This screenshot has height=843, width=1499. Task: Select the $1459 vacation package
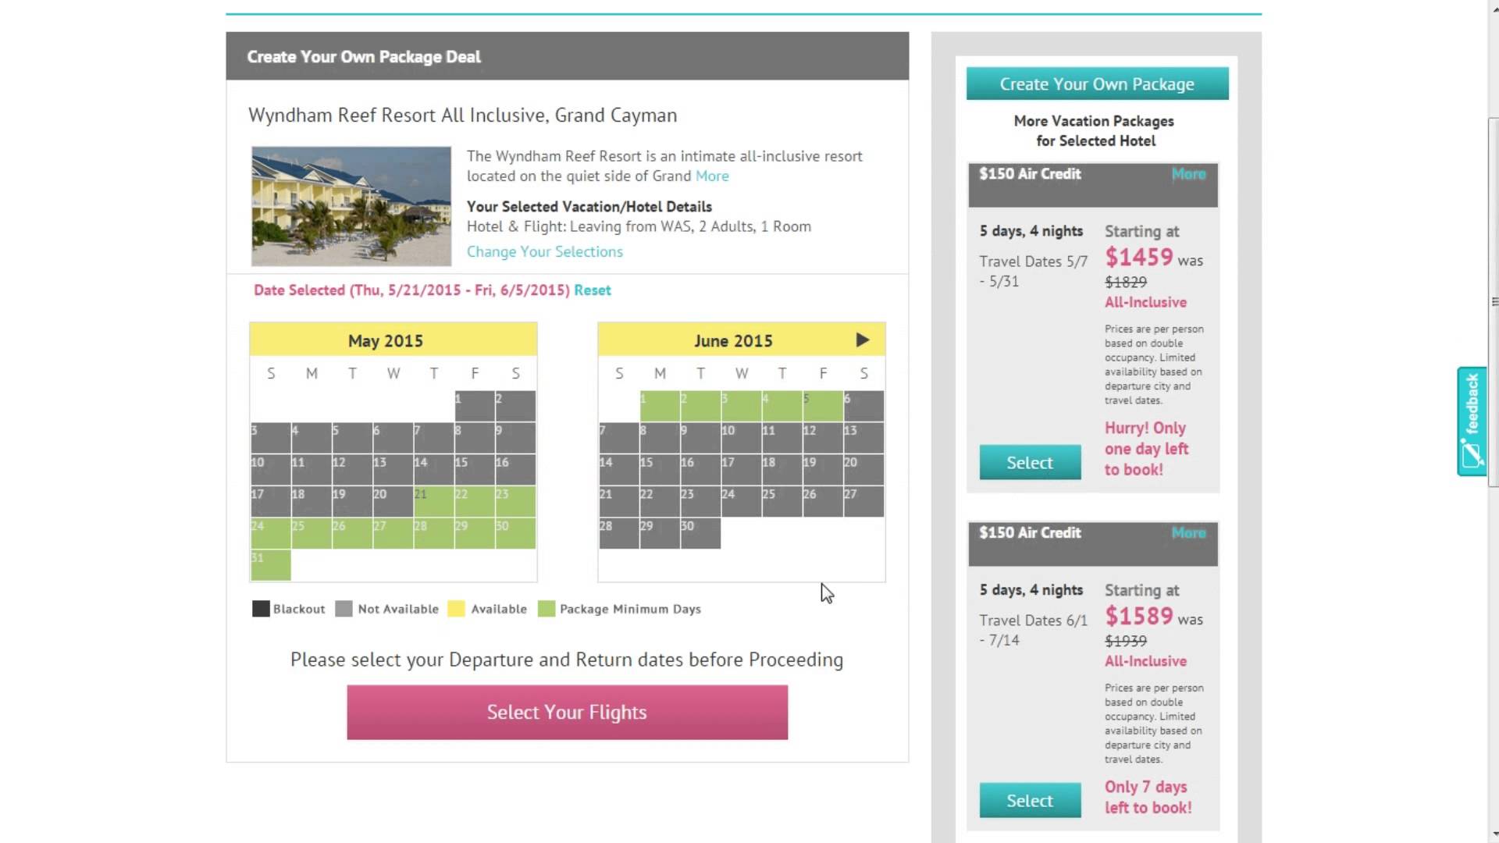[x=1030, y=462]
